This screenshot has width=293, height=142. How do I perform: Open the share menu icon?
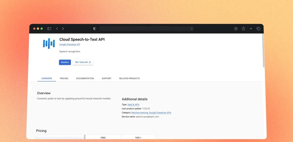point(243,29)
